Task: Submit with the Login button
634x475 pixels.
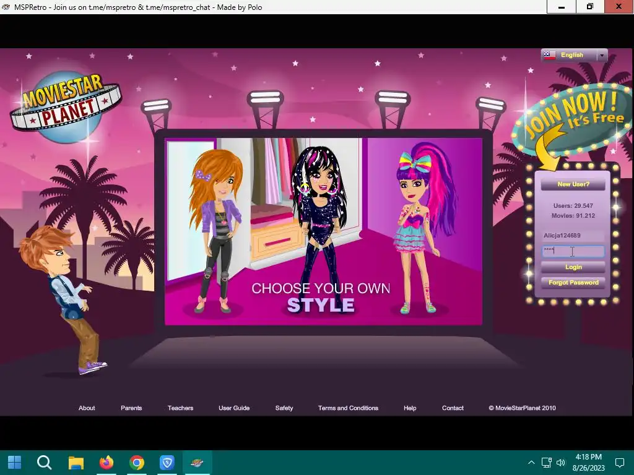Action: tap(573, 267)
